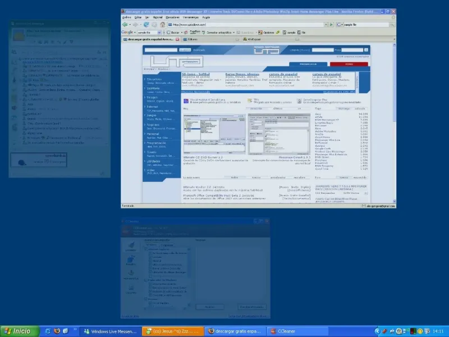Switch to the Editores tab
Viewport: 449px width, 337px height.
210,39
